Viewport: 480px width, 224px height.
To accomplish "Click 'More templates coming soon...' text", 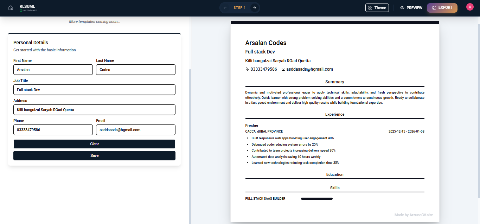I will pyautogui.click(x=94, y=21).
